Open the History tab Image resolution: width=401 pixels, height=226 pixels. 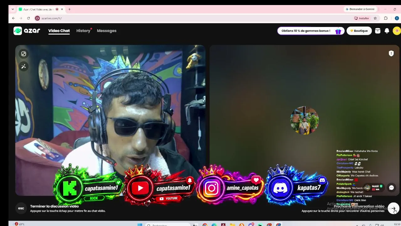pyautogui.click(x=83, y=31)
